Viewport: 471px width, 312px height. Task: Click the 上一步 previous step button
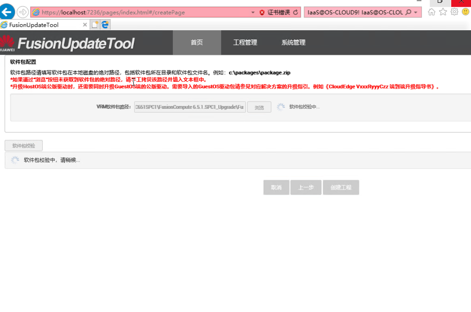tap(306, 187)
